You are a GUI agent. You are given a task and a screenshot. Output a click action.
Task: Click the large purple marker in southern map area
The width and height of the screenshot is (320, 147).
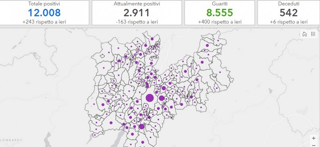click(x=142, y=126)
